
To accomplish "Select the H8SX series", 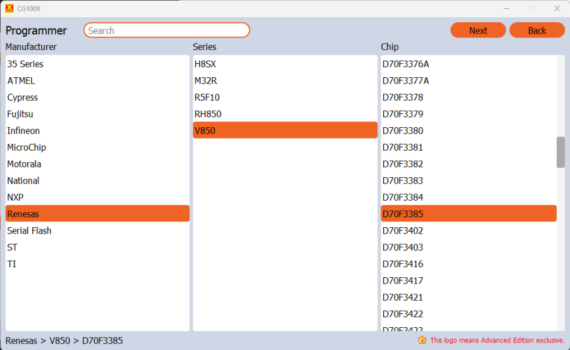I will pyautogui.click(x=205, y=64).
